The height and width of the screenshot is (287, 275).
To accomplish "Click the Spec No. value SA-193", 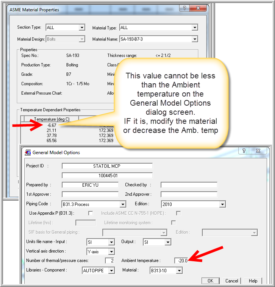I will 73,55.
